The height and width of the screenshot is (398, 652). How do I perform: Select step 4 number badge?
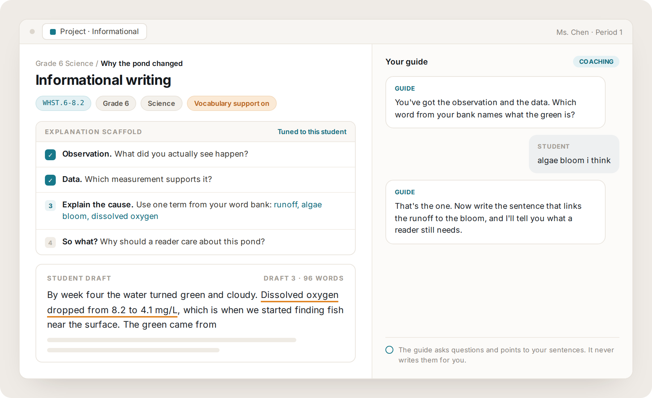click(x=50, y=242)
